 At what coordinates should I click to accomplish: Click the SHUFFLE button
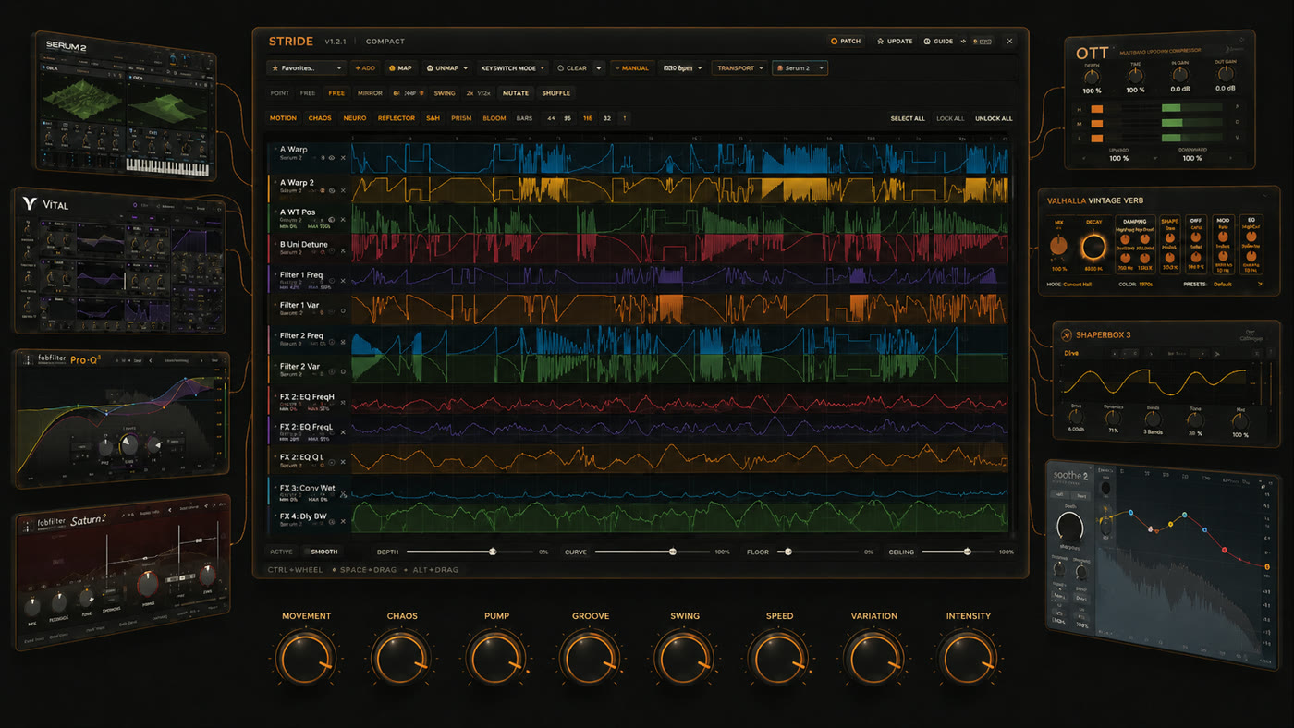pos(555,93)
